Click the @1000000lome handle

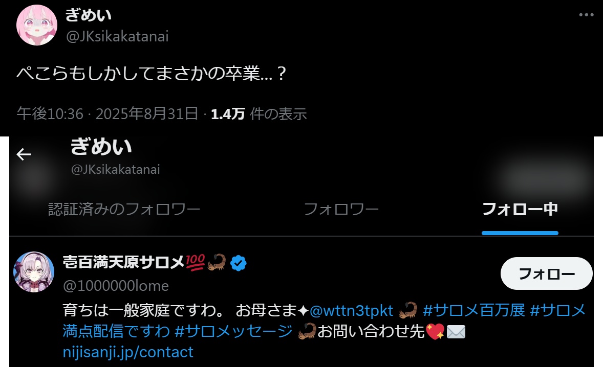pos(116,286)
